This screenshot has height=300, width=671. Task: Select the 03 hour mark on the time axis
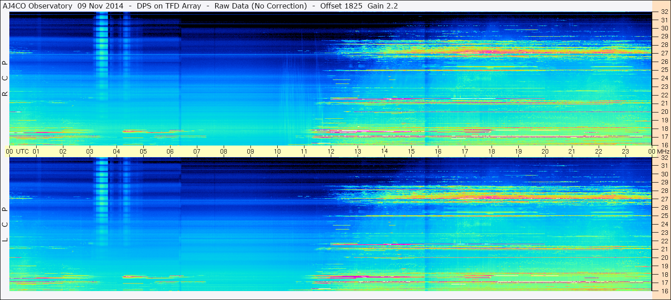click(x=90, y=151)
